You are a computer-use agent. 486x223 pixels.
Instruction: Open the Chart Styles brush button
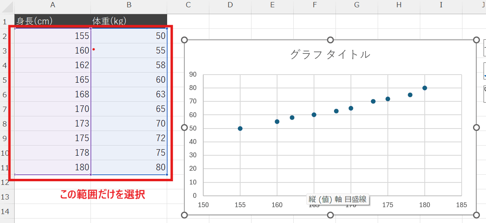pyautogui.click(x=484, y=72)
